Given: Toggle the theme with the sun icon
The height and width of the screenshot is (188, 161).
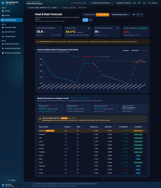Looking at the screenshot, I should (x=139, y=3).
